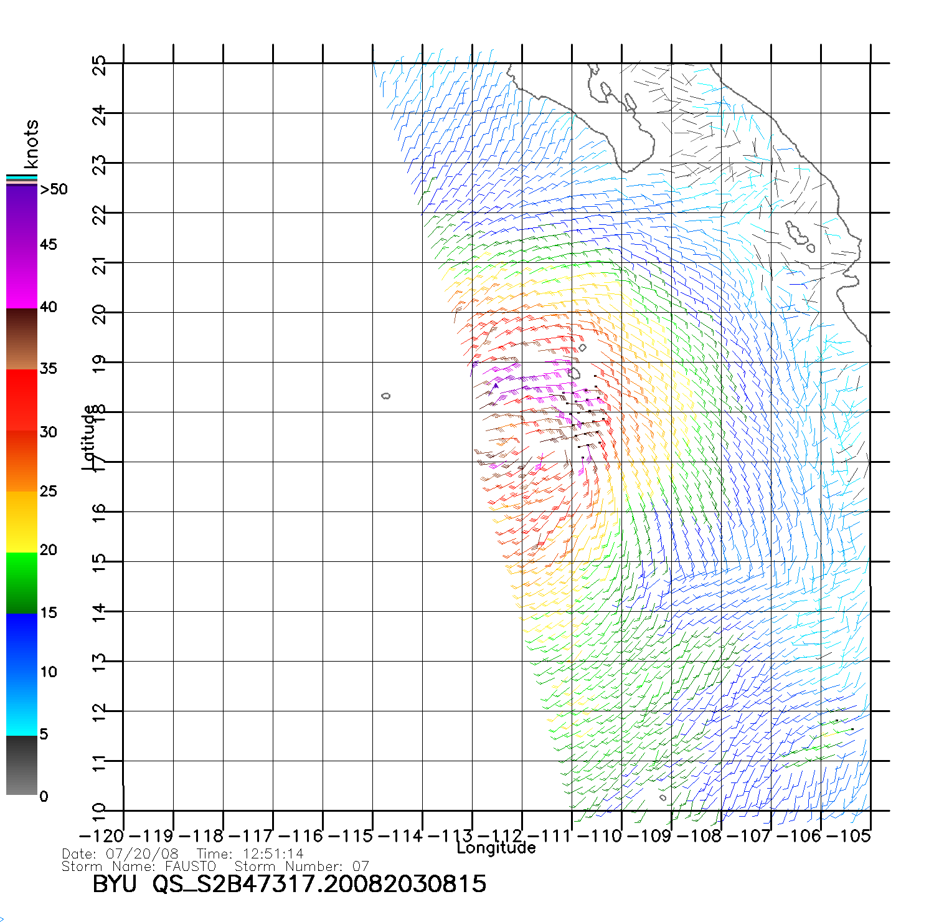Click the '-105' longitude tick label

(x=850, y=836)
